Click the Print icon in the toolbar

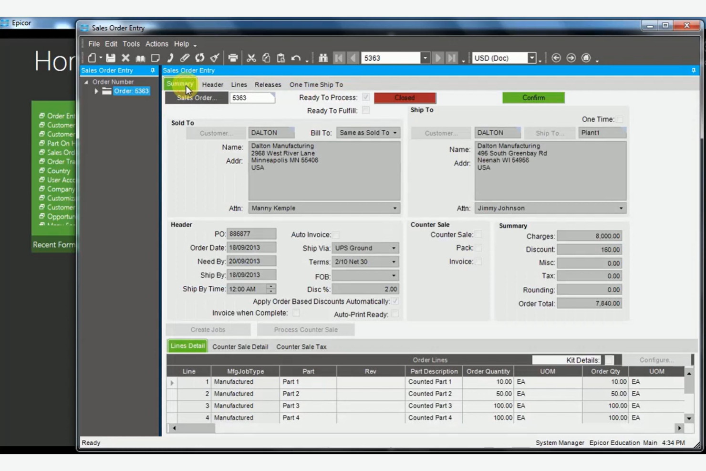pyautogui.click(x=233, y=58)
